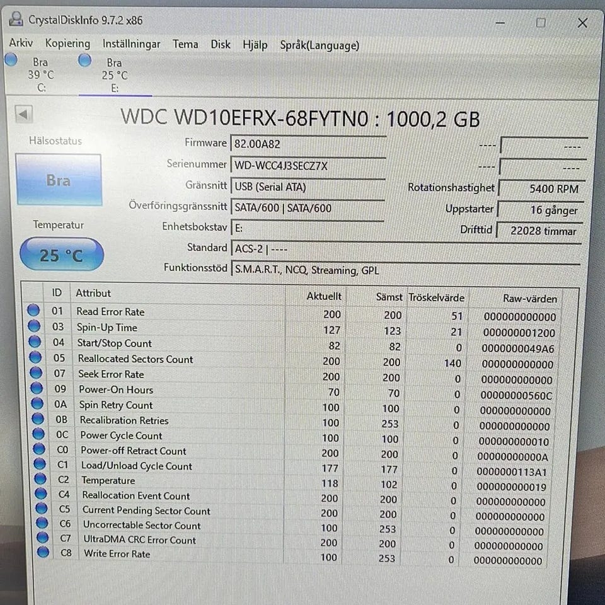Open the Tema menu
Viewport: 605px width, 605px height.
pos(185,44)
